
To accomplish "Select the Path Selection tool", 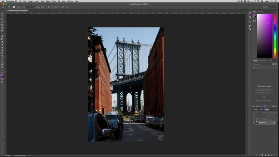I will pyautogui.click(x=2, y=59).
